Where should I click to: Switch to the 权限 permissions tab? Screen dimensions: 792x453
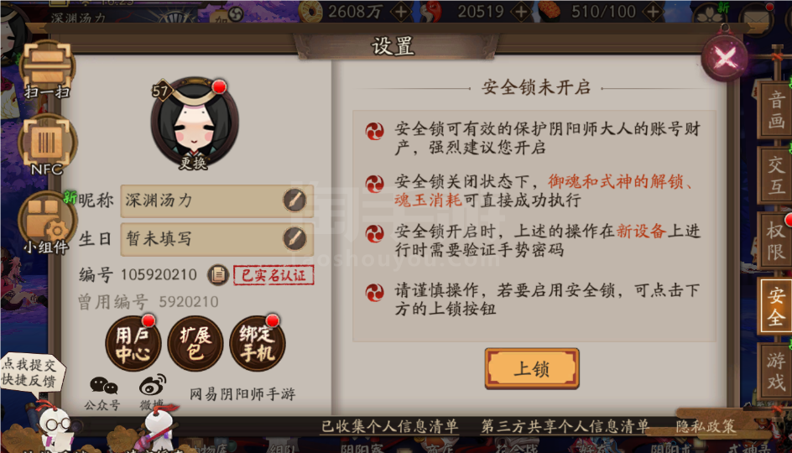pyautogui.click(x=776, y=241)
